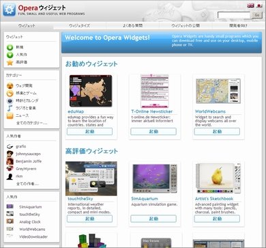Viewport: 266px width, 248px height.
Task: Open the SimAquarium title link under 高評価ウィジェット
Action: [x=145, y=199]
